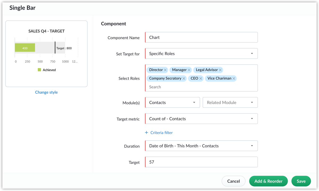Remove the Manager role tag
Image resolution: width=319 pixels, height=191 pixels.
189,70
